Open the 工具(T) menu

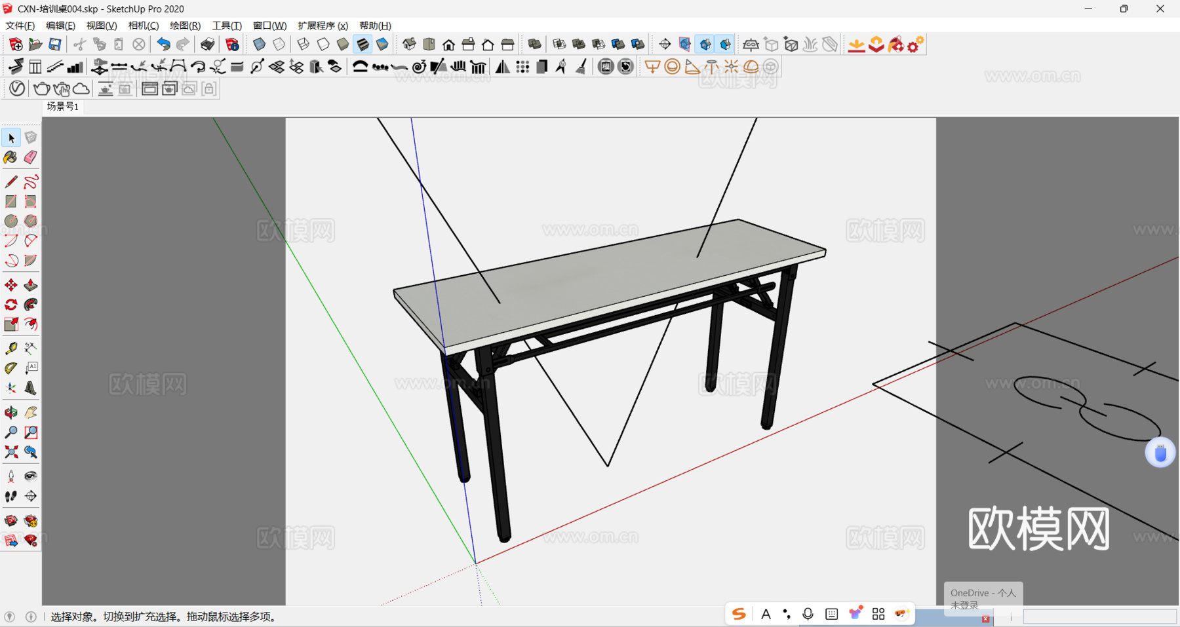pos(227,26)
